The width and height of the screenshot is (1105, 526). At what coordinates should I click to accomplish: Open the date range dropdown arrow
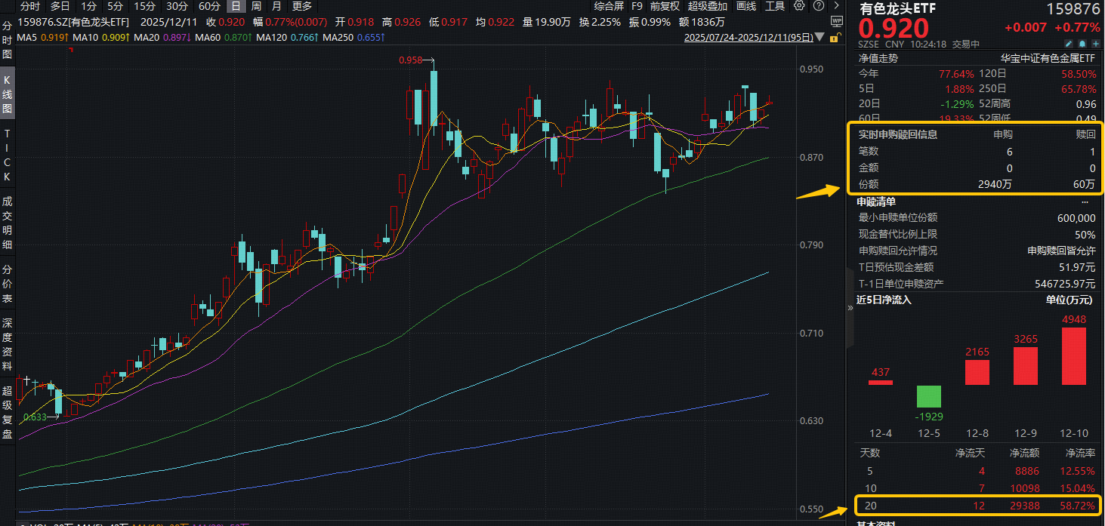pyautogui.click(x=818, y=37)
